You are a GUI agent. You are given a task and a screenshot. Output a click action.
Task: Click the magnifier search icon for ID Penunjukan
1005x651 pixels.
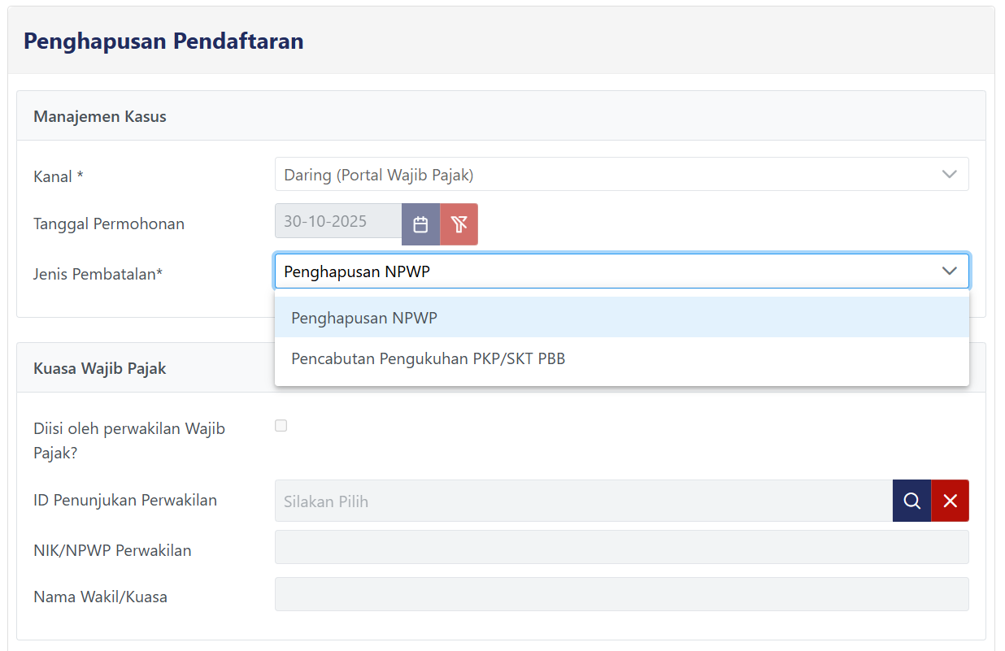(x=911, y=501)
